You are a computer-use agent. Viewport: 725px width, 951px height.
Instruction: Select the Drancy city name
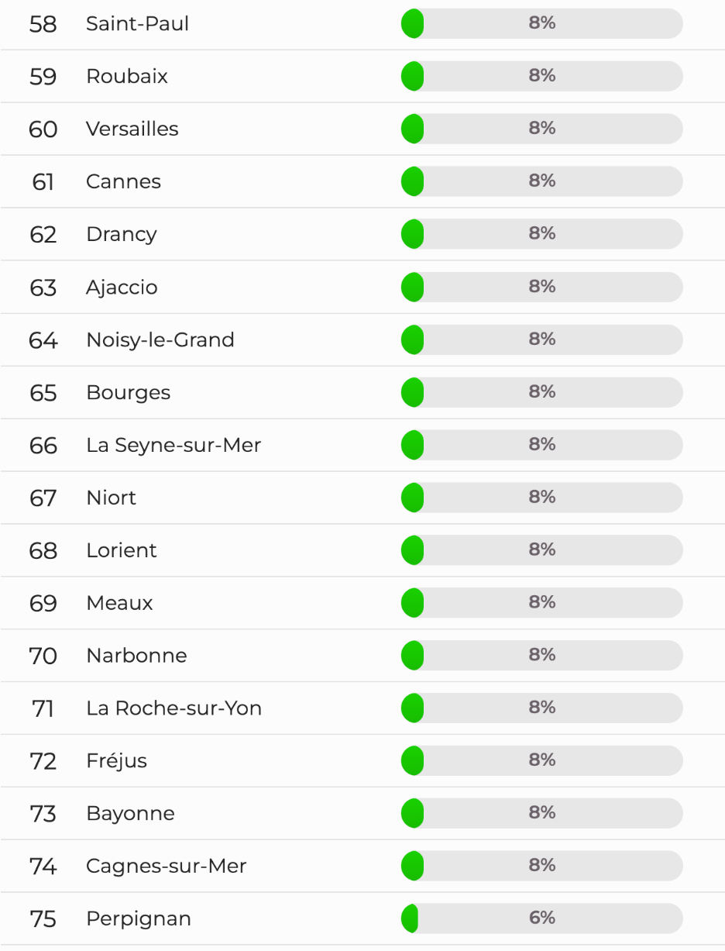(x=122, y=234)
